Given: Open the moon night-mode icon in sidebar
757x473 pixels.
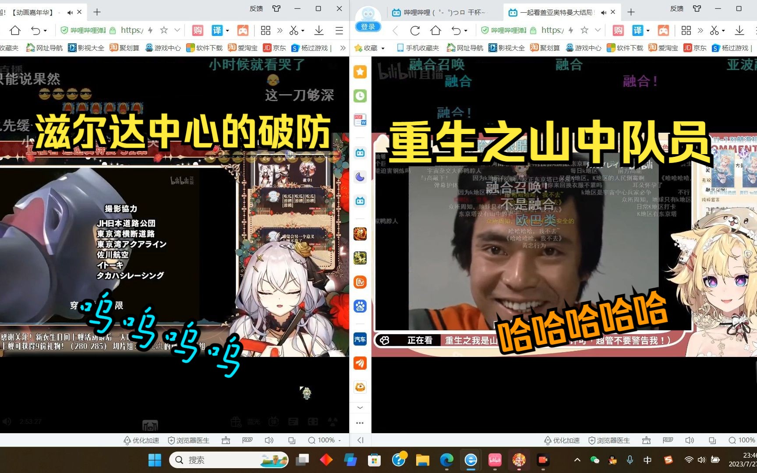Looking at the screenshot, I should [x=360, y=177].
